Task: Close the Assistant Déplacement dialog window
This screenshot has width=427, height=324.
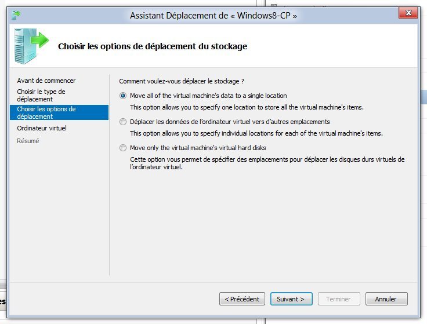Action: pos(408,13)
